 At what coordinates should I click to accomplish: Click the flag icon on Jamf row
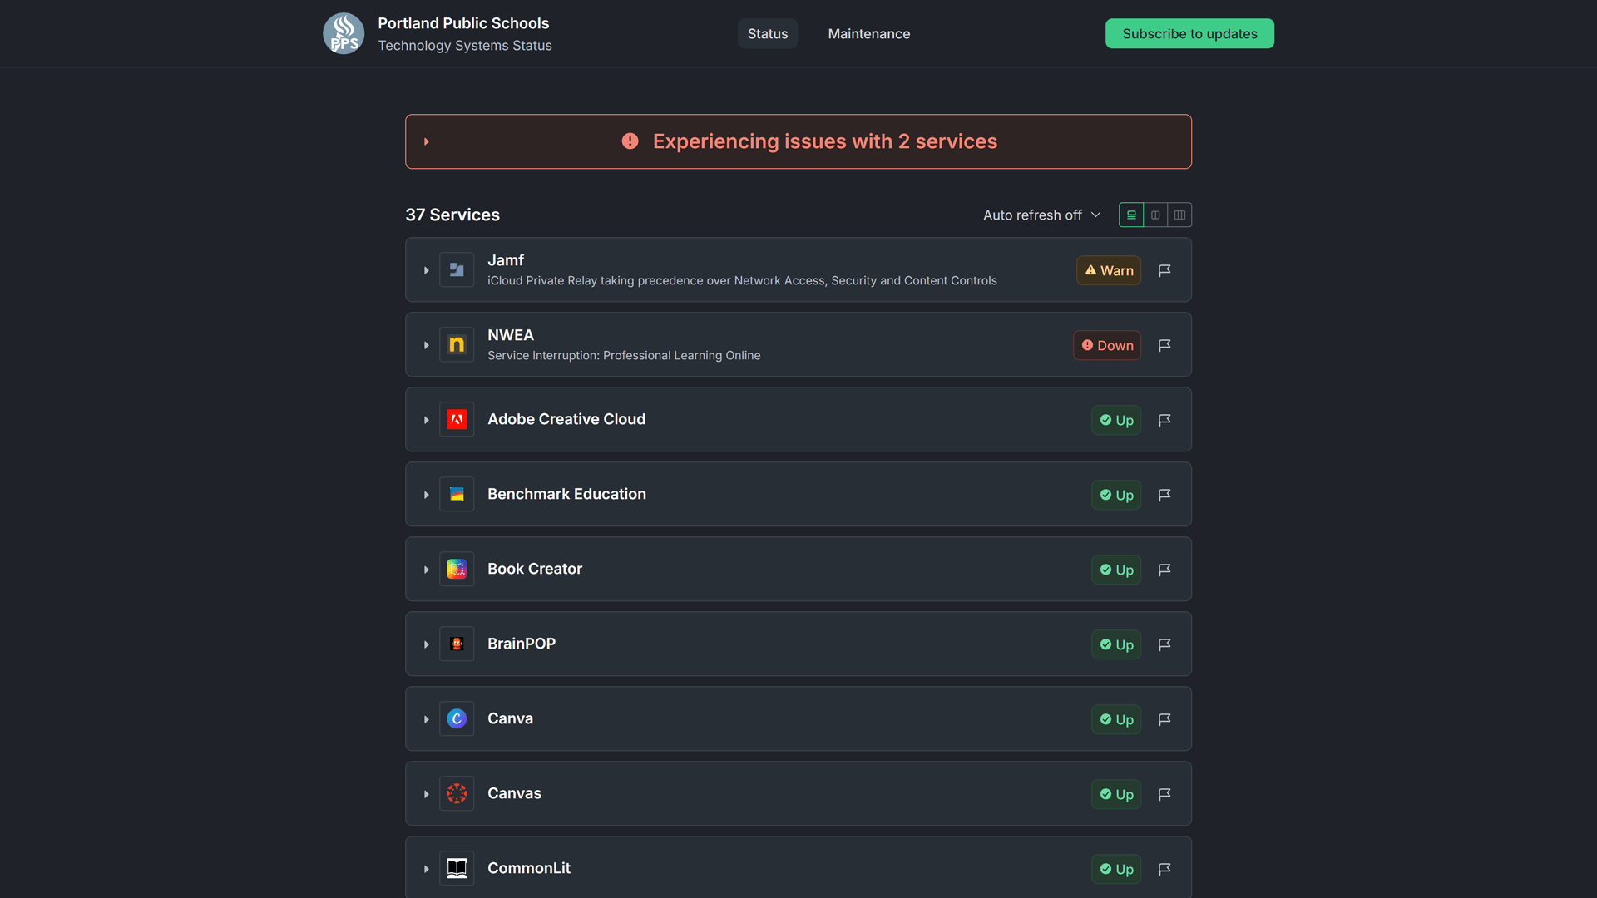(x=1164, y=270)
